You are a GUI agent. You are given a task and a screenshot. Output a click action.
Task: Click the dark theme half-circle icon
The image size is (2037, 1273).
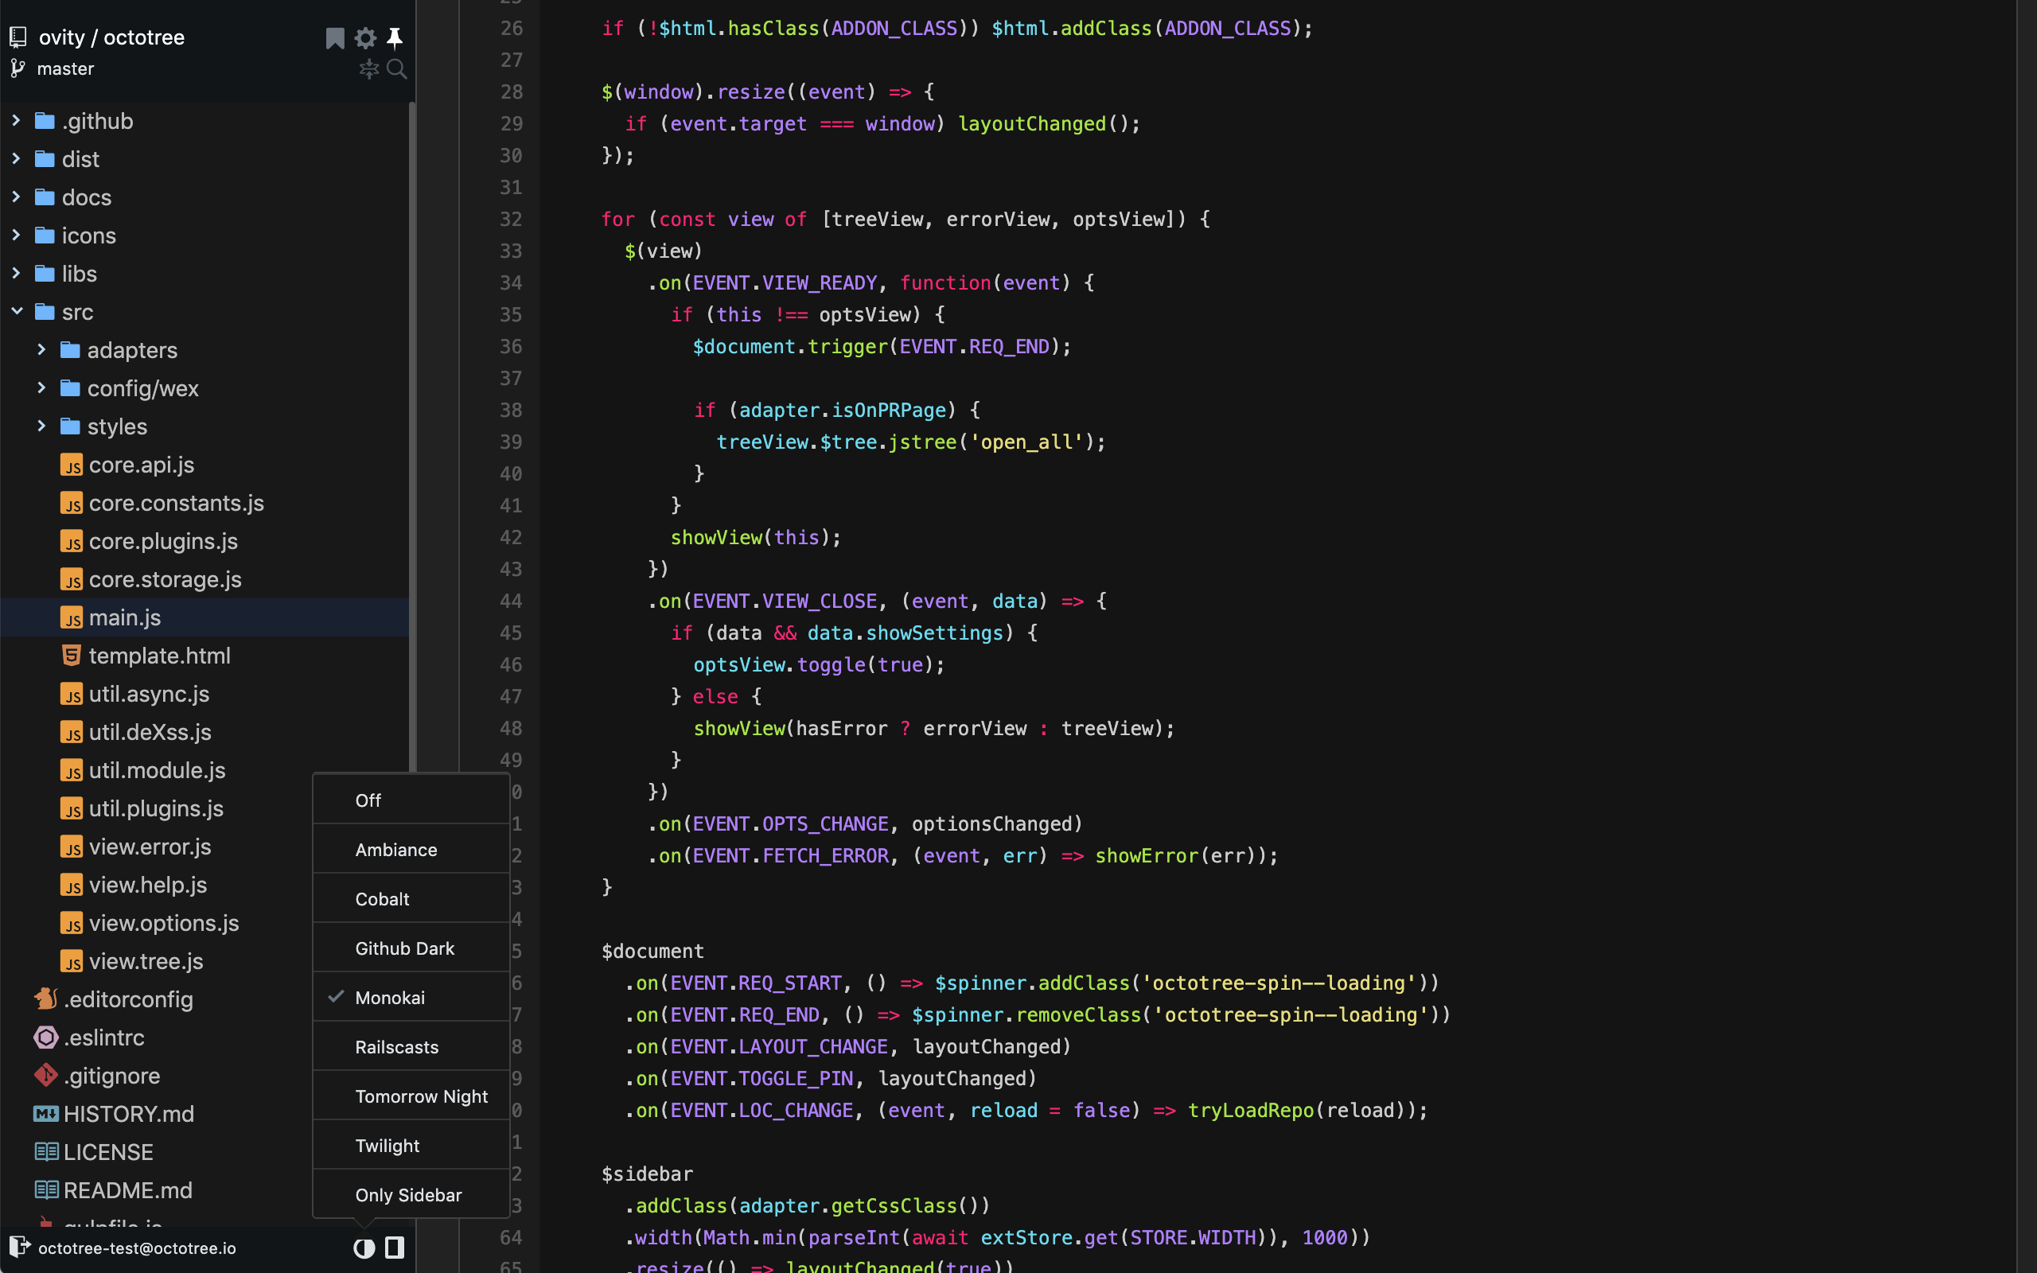[364, 1248]
